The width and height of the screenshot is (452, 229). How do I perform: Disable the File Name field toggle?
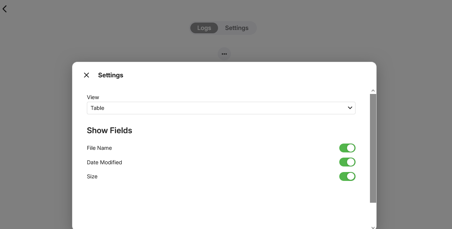[x=347, y=148]
